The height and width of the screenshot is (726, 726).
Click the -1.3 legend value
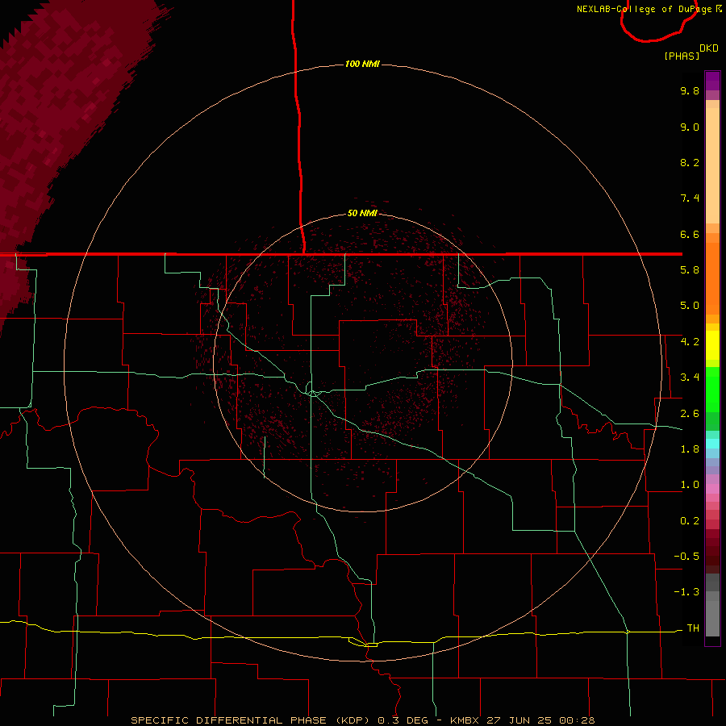tap(686, 592)
